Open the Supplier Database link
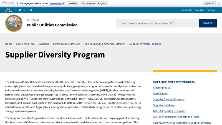Image resolution: width=222 pixels, height=125 pixels. (x=164, y=105)
